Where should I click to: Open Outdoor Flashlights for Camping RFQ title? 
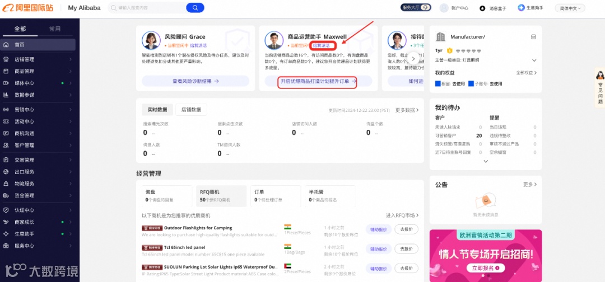click(198, 228)
